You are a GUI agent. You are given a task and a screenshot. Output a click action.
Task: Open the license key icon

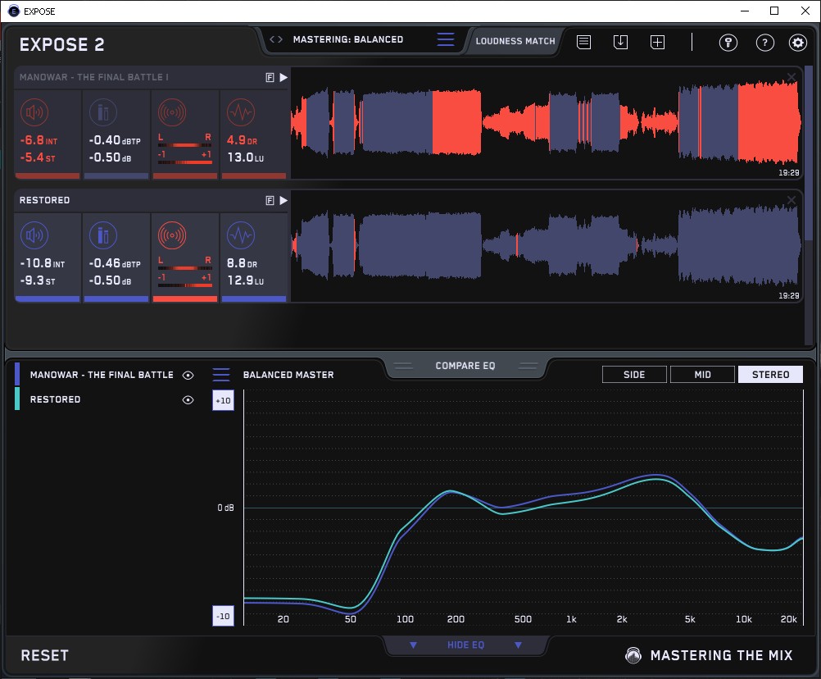[728, 43]
